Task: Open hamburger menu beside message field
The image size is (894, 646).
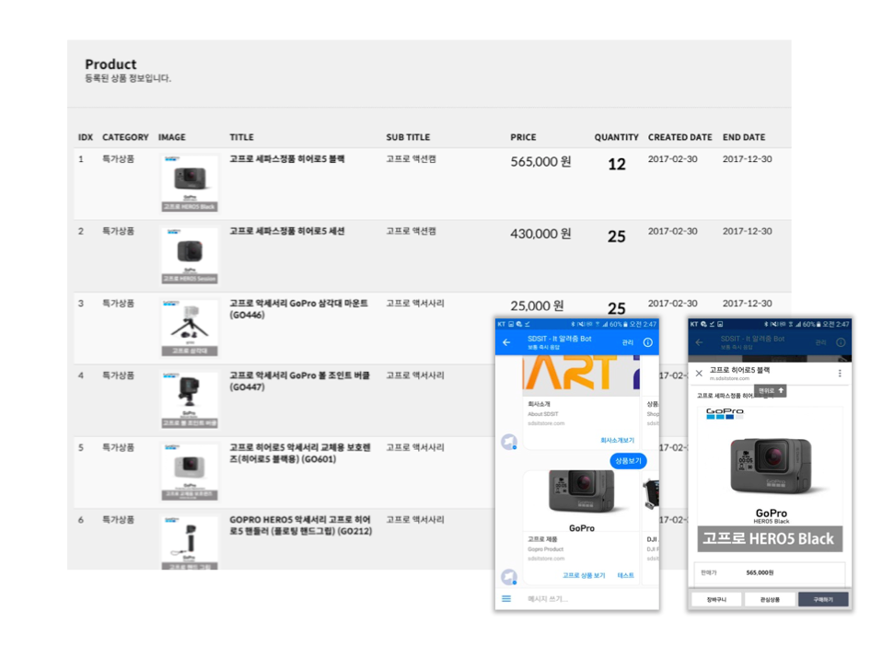Action: pyautogui.click(x=506, y=599)
